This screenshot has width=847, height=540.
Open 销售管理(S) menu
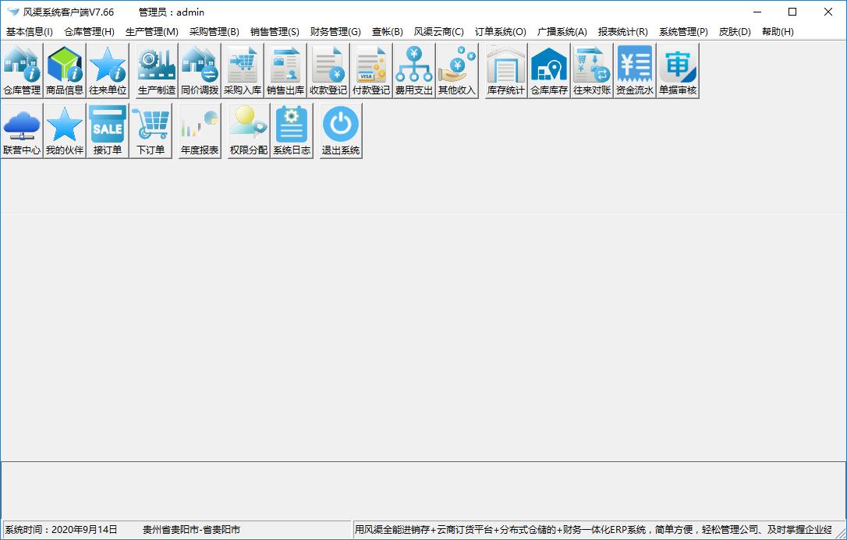pyautogui.click(x=275, y=32)
